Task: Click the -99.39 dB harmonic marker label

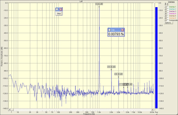Action: (x=118, y=74)
